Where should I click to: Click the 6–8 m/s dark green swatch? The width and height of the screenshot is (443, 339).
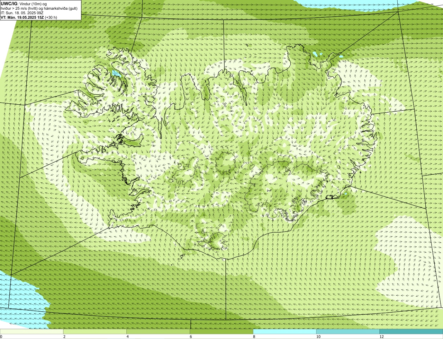click(222, 331)
